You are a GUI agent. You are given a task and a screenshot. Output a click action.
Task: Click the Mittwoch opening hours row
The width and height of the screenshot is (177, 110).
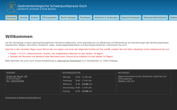[x=78, y=84]
